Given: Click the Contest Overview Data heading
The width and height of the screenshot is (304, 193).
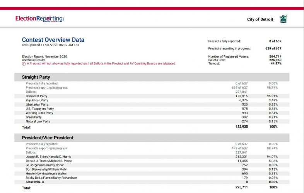Looking at the screenshot, I should pyautogui.click(x=53, y=40).
